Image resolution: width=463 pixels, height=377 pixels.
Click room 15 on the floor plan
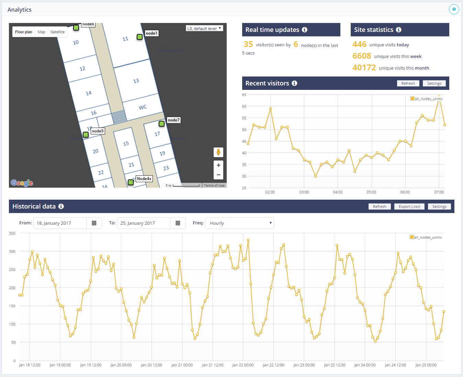[x=126, y=143]
